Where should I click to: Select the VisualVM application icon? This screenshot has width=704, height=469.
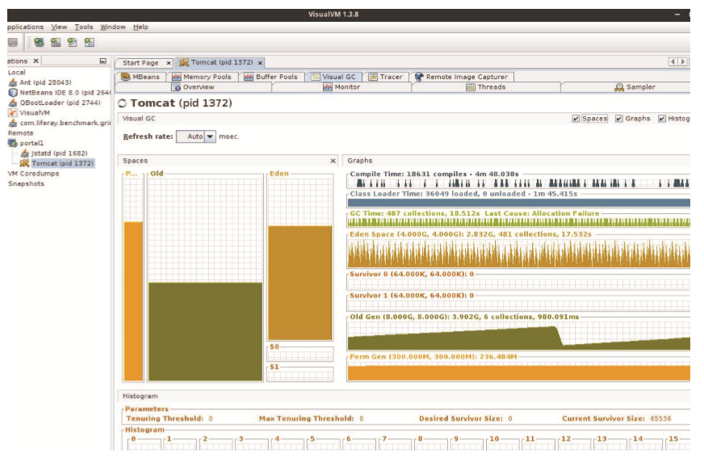click(13, 113)
